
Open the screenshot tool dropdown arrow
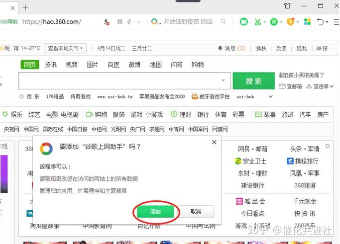265,22
